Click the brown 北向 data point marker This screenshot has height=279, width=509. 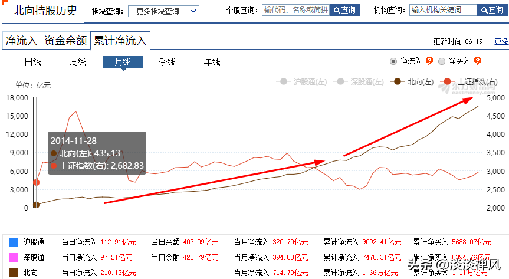click(37, 205)
